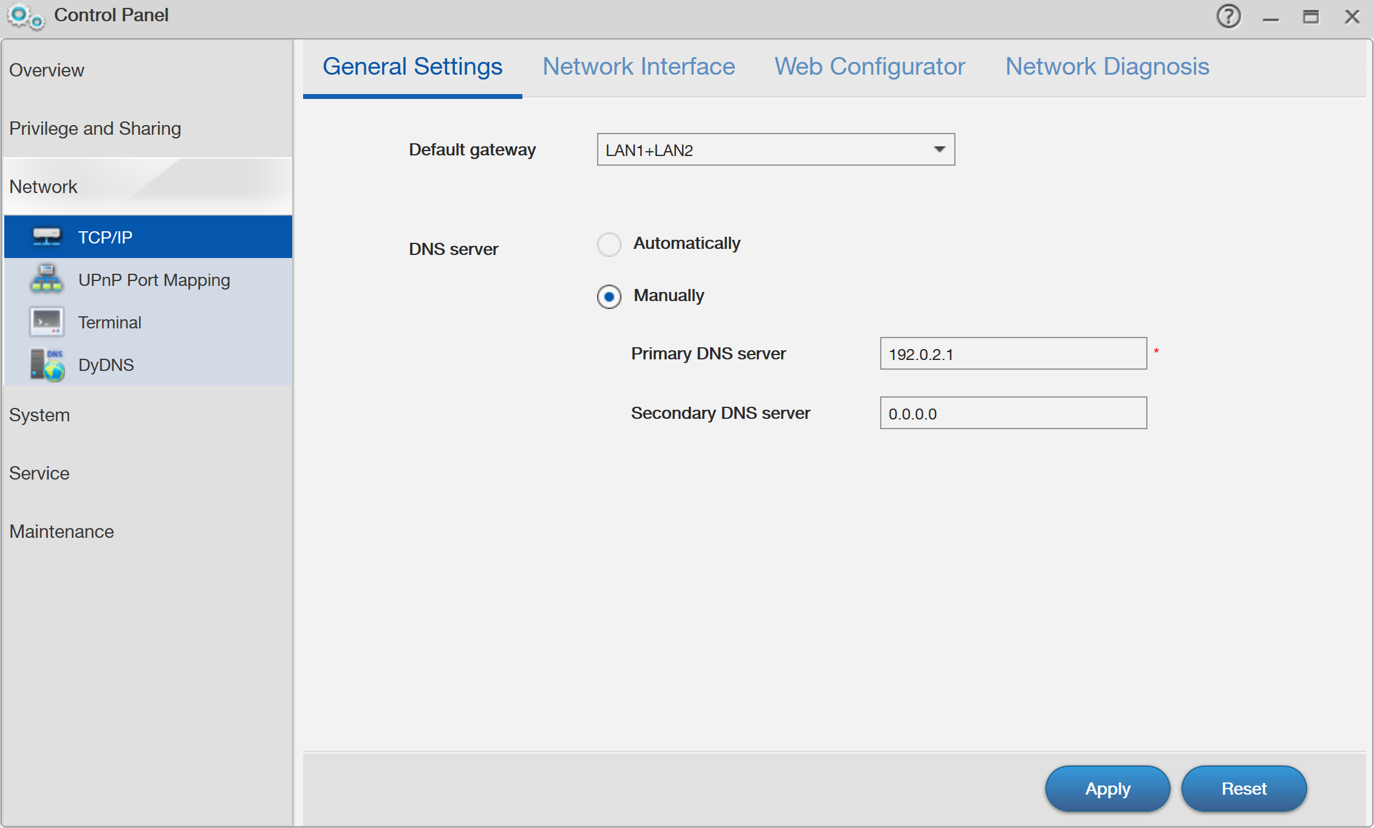Select Manually for DNS server
Image resolution: width=1374 pixels, height=828 pixels.
(607, 296)
